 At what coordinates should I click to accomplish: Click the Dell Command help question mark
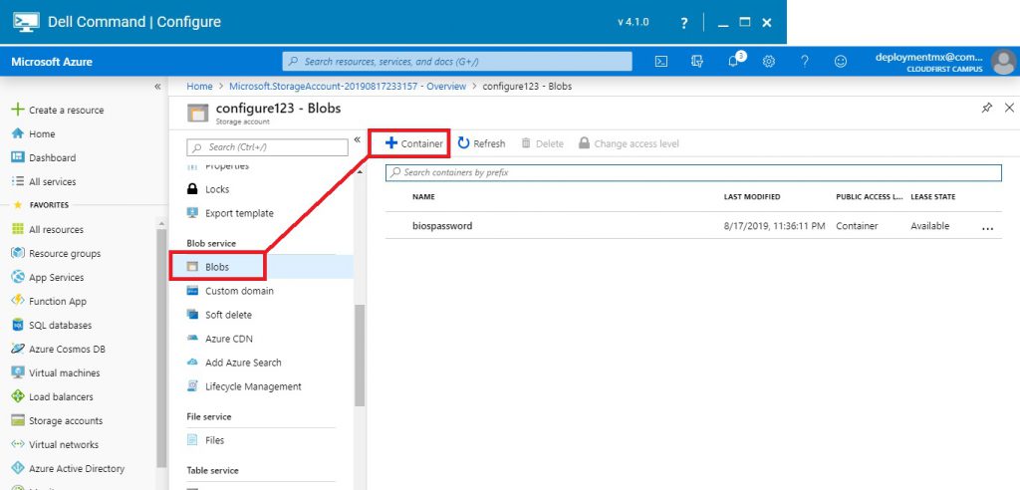(x=683, y=22)
